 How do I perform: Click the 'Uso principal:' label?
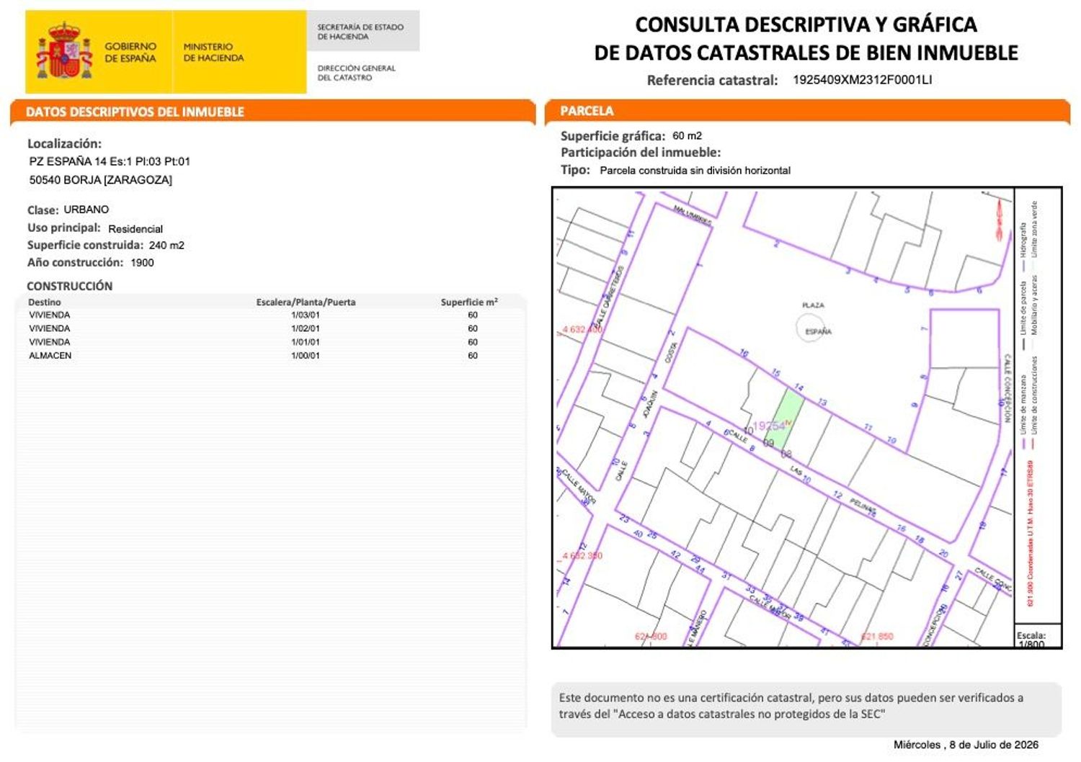click(63, 228)
